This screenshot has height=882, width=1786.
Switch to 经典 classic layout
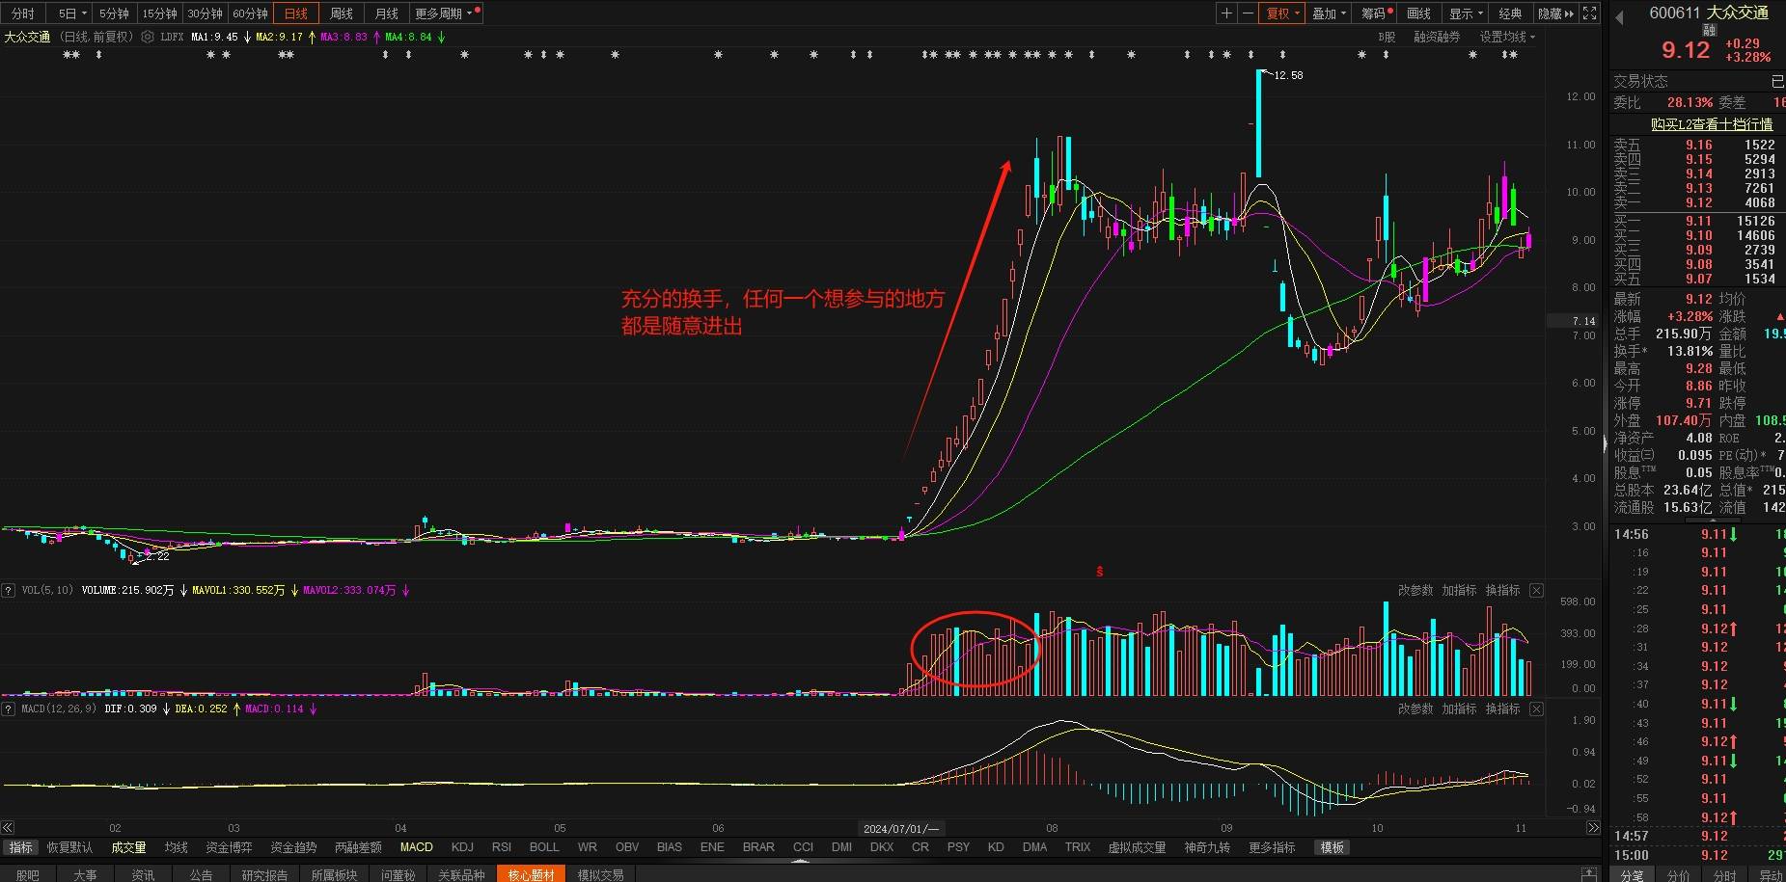point(1510,13)
